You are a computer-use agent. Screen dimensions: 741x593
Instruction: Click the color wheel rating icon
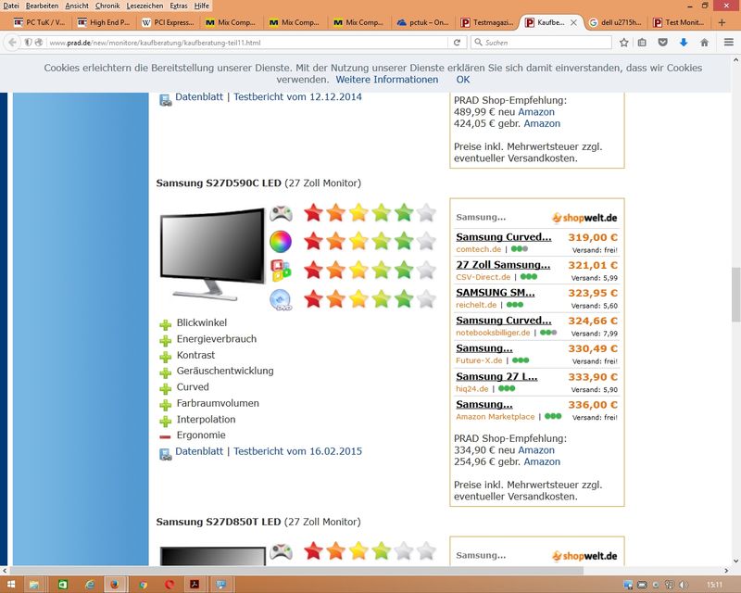[x=281, y=241]
